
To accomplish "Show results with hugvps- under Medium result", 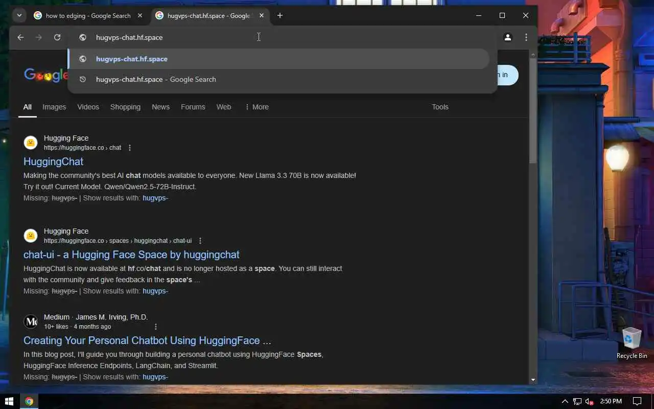I will click(x=155, y=377).
